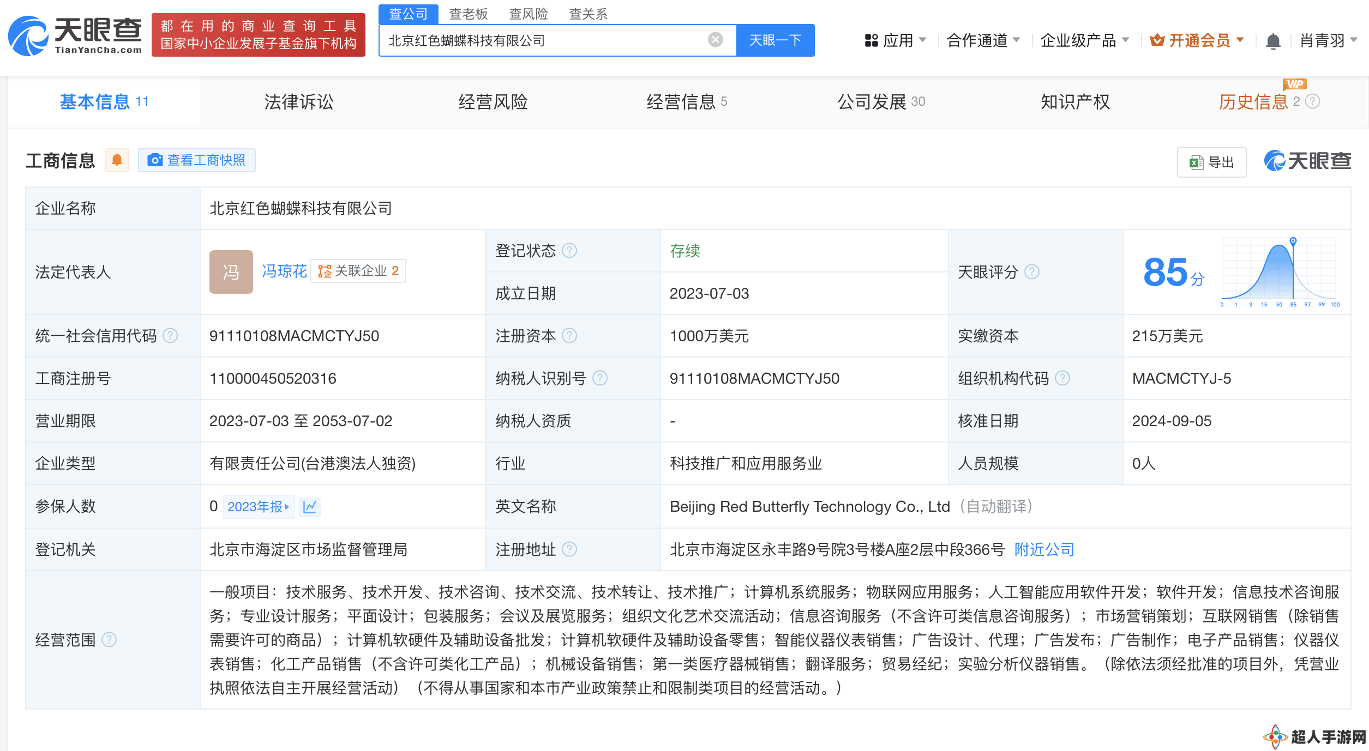This screenshot has height=751, width=1369.
Task: Switch to the 经营风险 tab
Action: (493, 102)
